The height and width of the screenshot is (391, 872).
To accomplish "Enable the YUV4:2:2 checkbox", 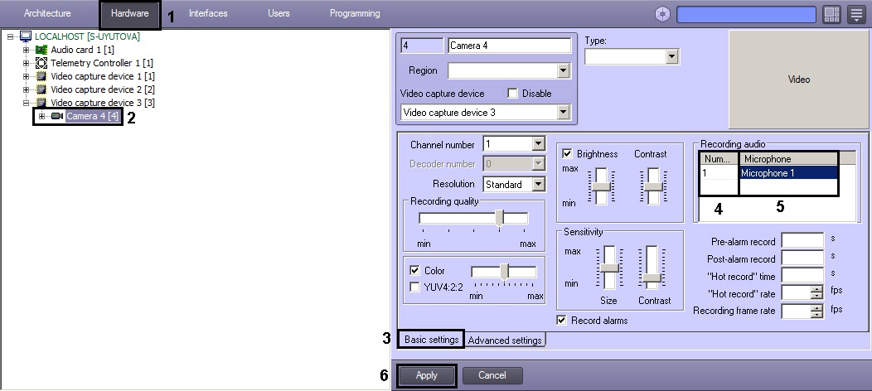I will click(x=414, y=287).
